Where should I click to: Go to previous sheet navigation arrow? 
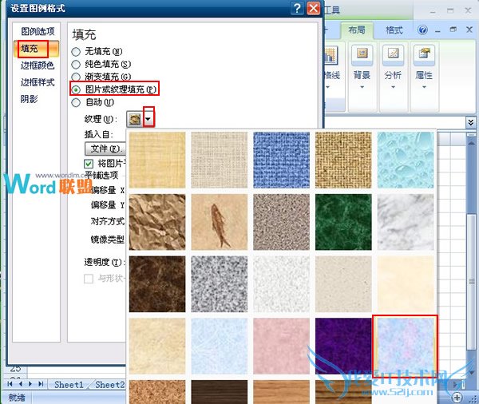21,384
